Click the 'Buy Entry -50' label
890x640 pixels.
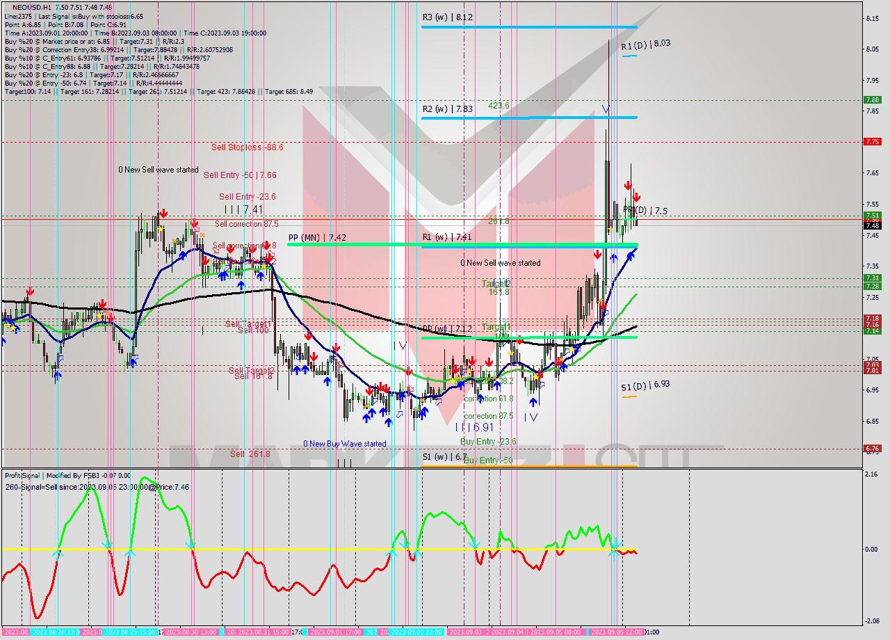pos(487,461)
